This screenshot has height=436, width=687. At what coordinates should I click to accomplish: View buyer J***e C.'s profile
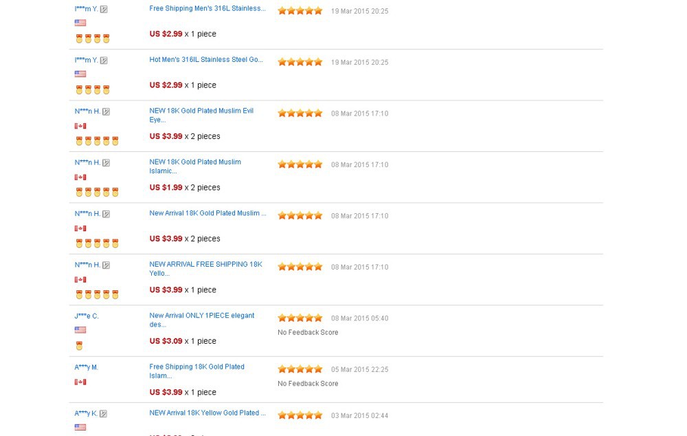(87, 316)
